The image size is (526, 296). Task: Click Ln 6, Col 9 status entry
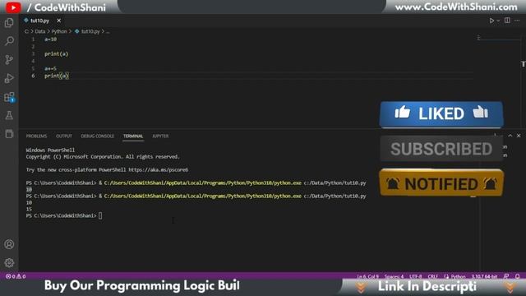pyautogui.click(x=367, y=276)
